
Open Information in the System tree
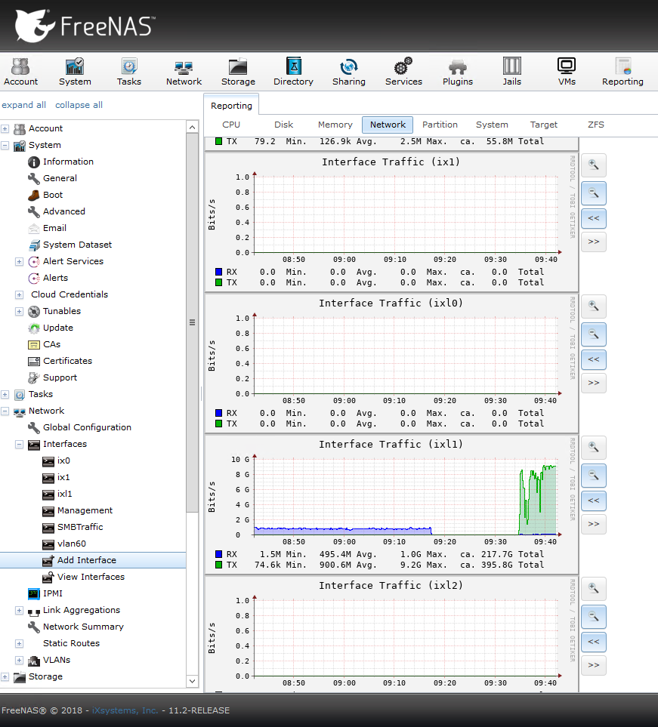click(68, 162)
